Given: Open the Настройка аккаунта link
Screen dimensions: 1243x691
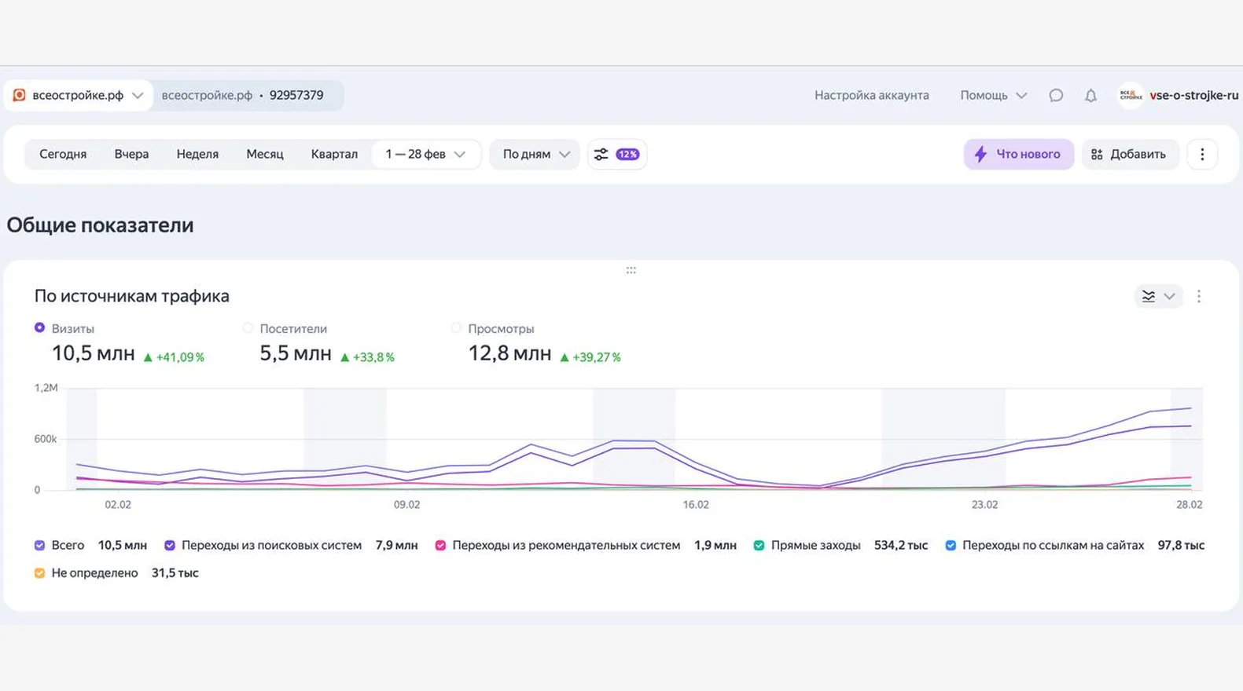Looking at the screenshot, I should click(871, 95).
